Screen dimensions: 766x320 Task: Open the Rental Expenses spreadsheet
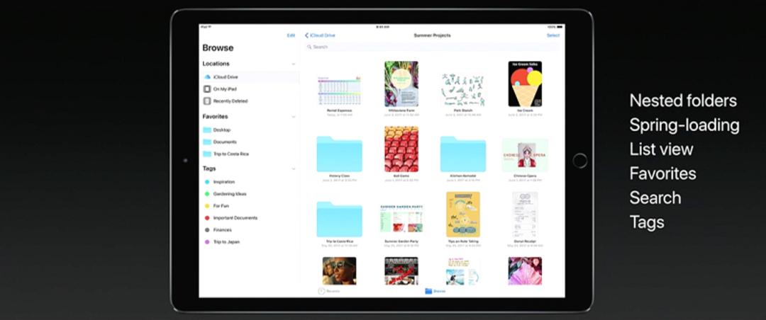[339, 91]
